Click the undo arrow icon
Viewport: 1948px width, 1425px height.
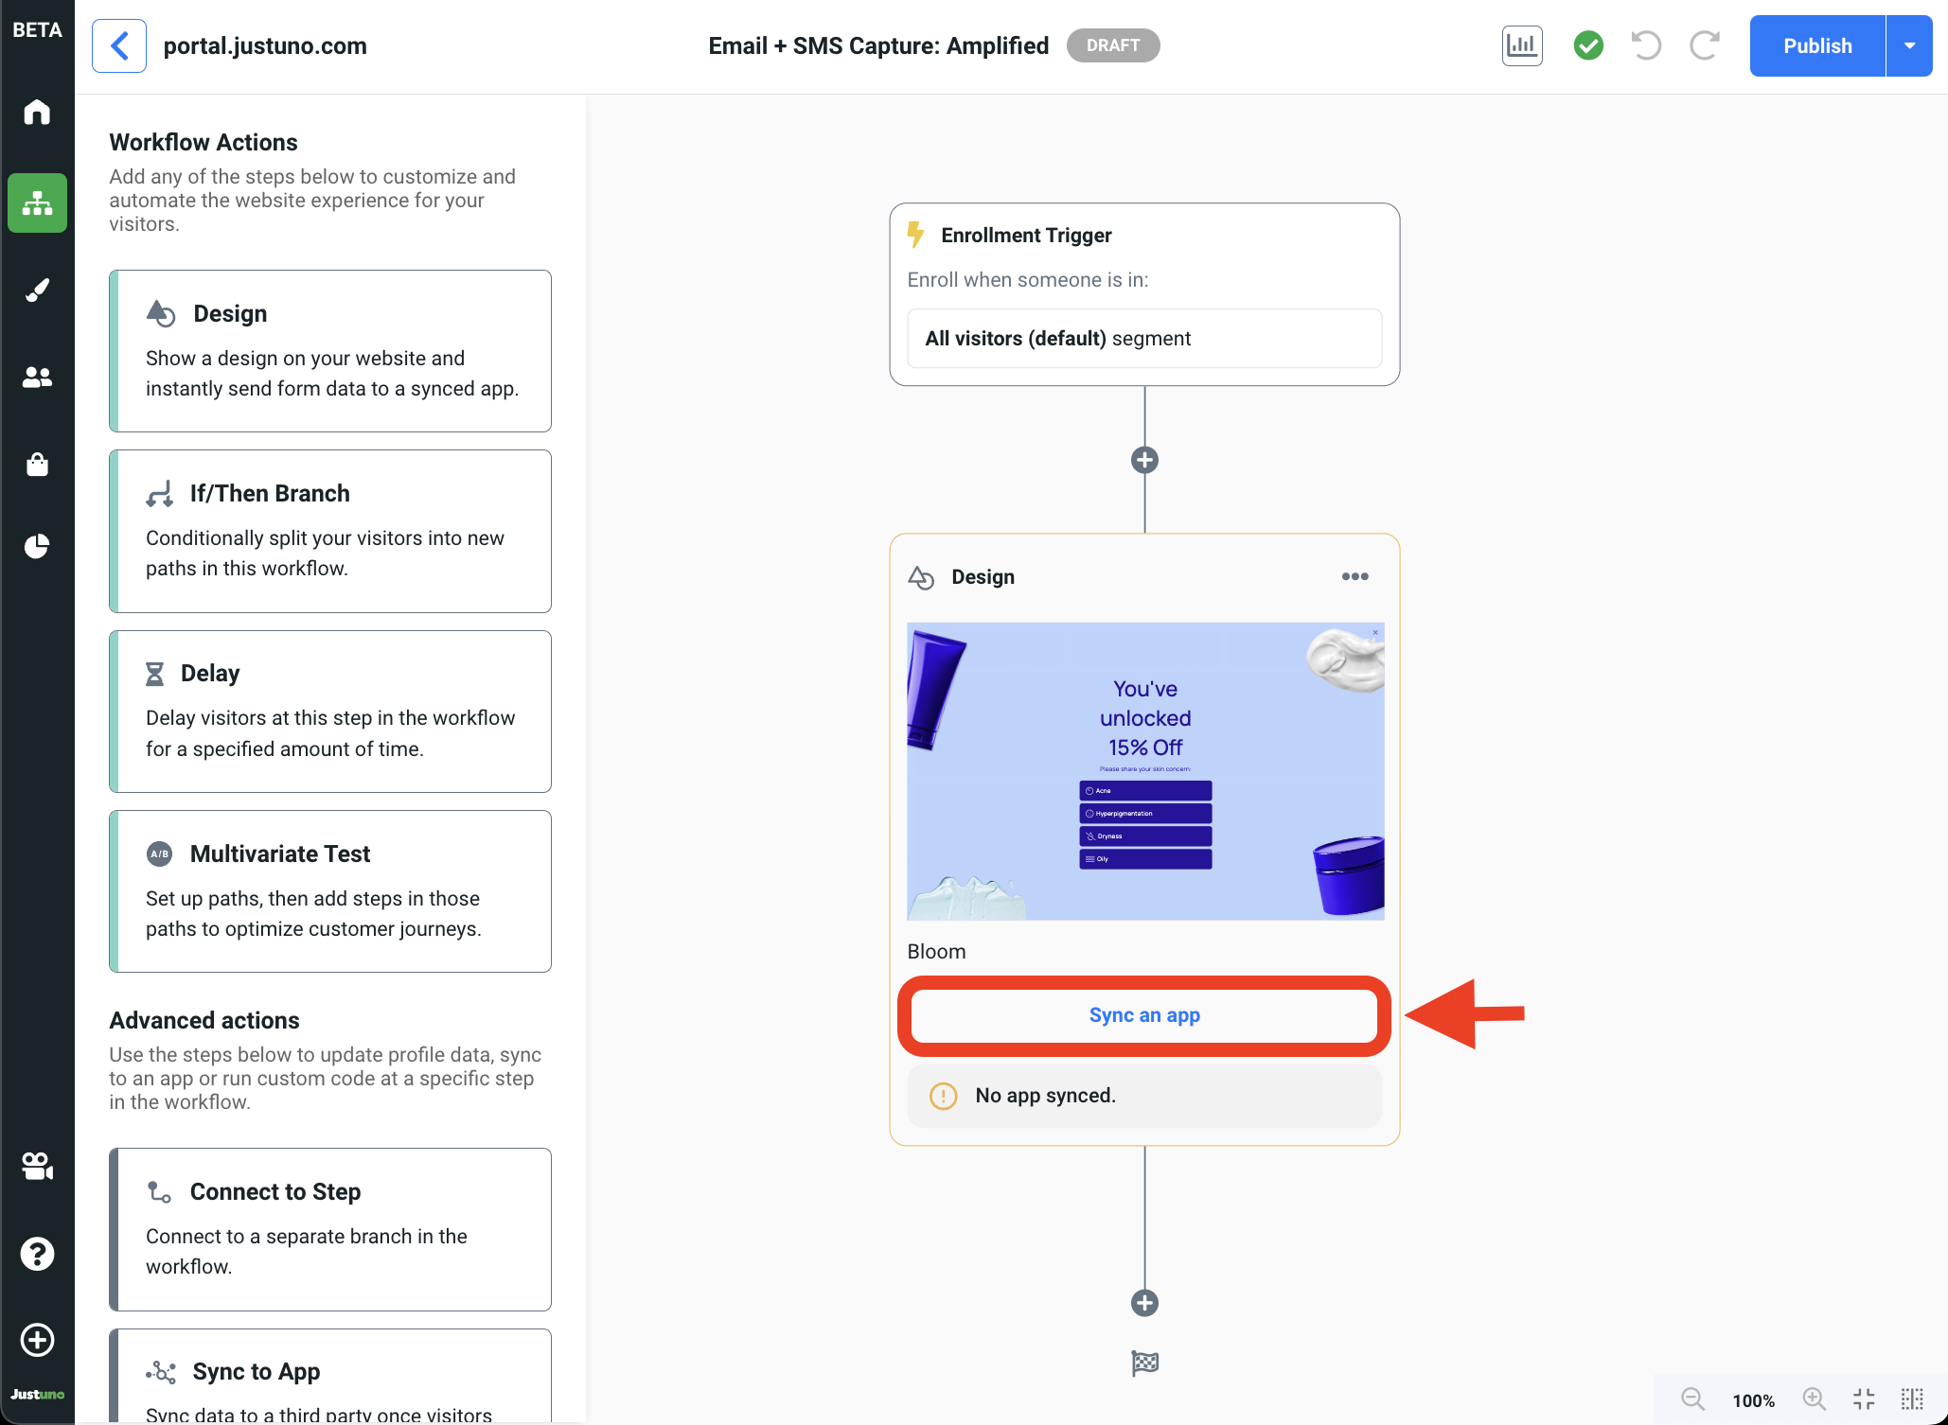coord(1646,45)
